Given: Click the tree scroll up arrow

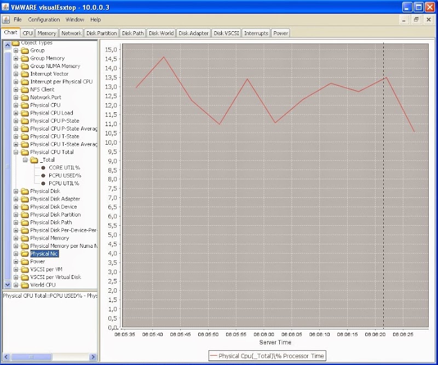Looking at the screenshot, I should click(x=8, y=45).
